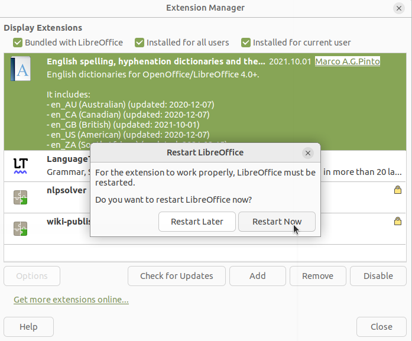Click the Add extension button
The image size is (412, 341).
coord(258,276)
